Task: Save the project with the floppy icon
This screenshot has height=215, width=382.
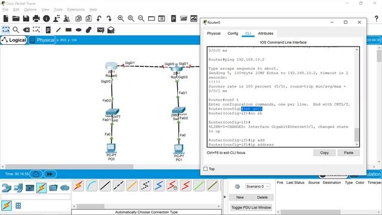Action: click(26, 19)
